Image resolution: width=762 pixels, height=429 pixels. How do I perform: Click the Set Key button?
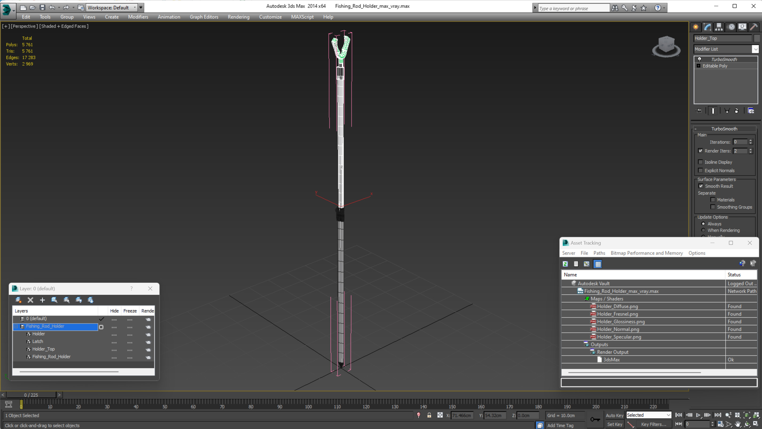(615, 424)
